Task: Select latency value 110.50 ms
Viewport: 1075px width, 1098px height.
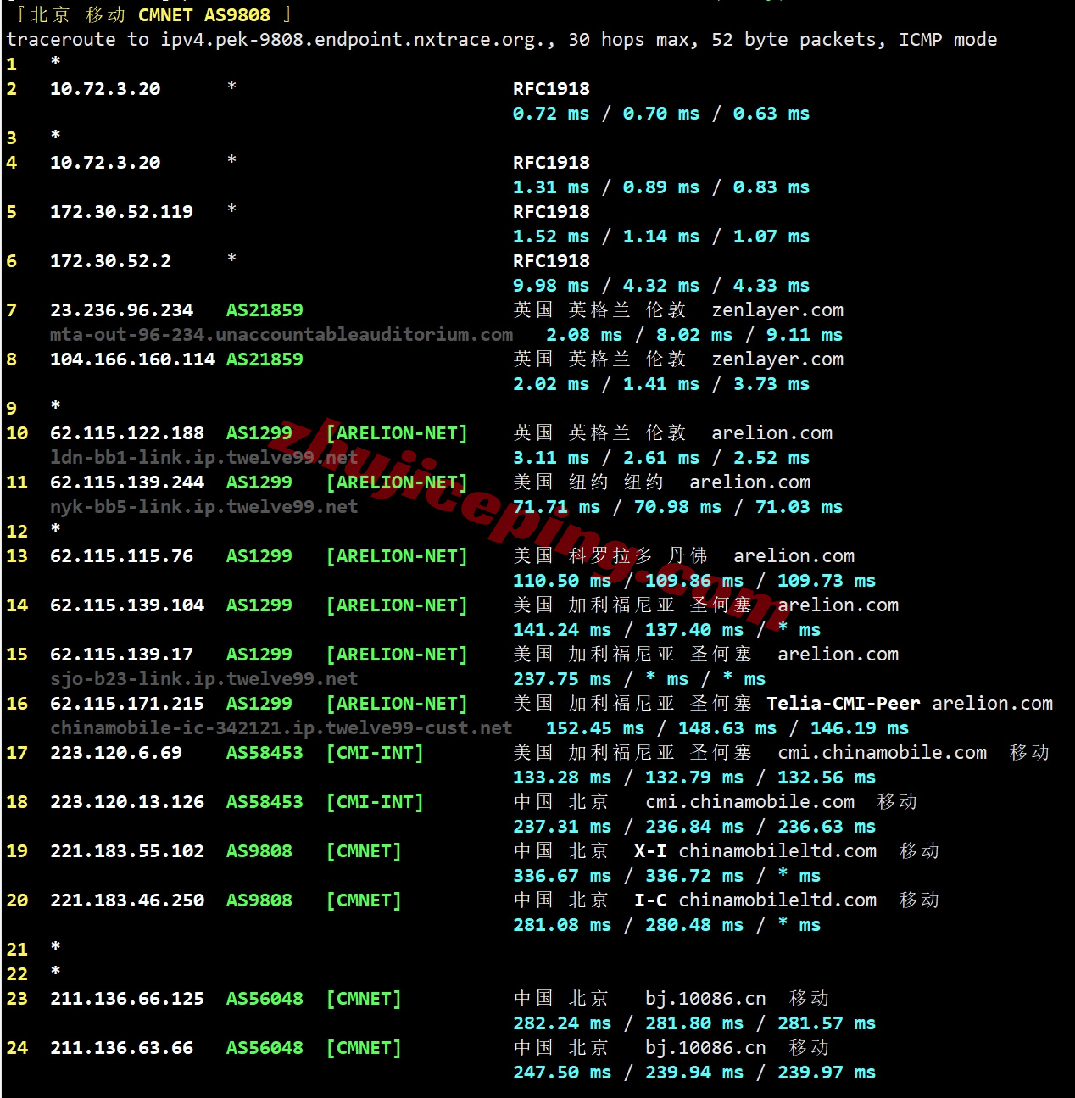Action: 562,581
